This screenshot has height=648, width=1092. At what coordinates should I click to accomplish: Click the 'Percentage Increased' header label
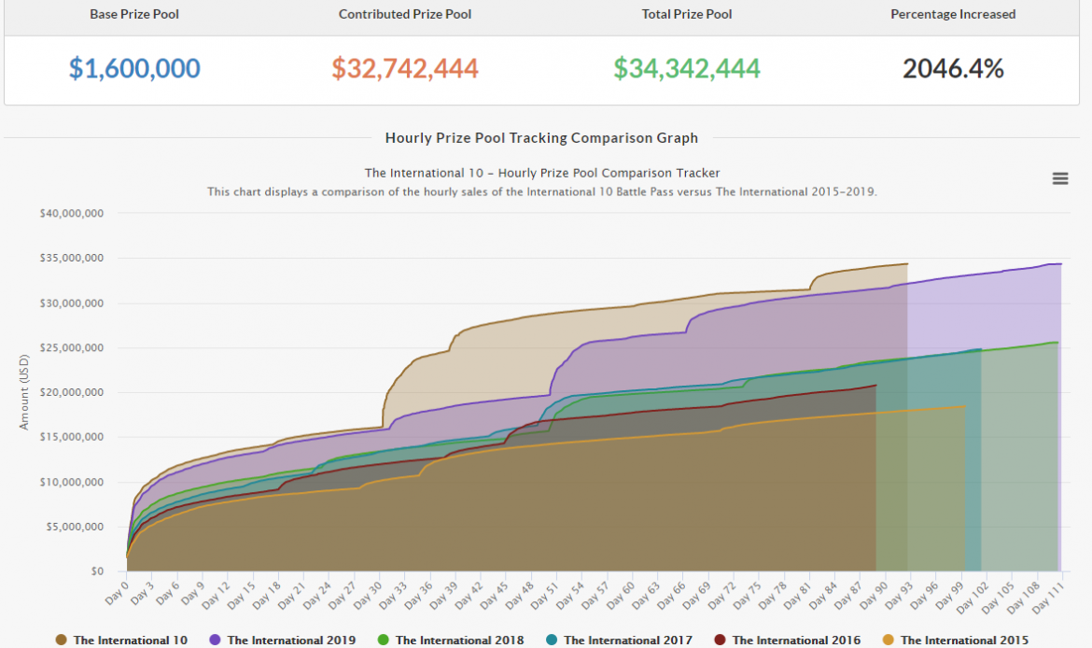tap(953, 14)
